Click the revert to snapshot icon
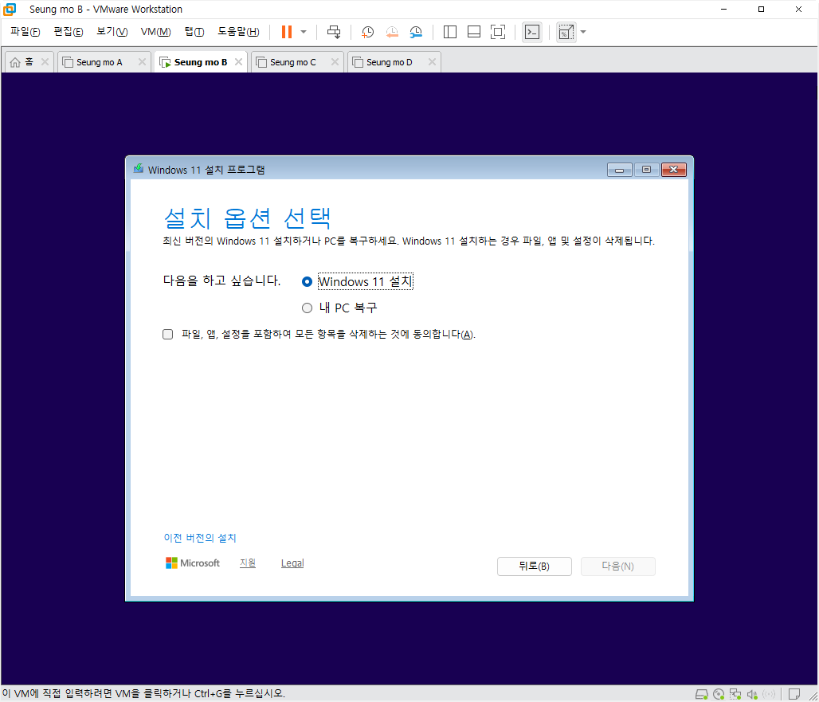819x702 pixels. [392, 32]
